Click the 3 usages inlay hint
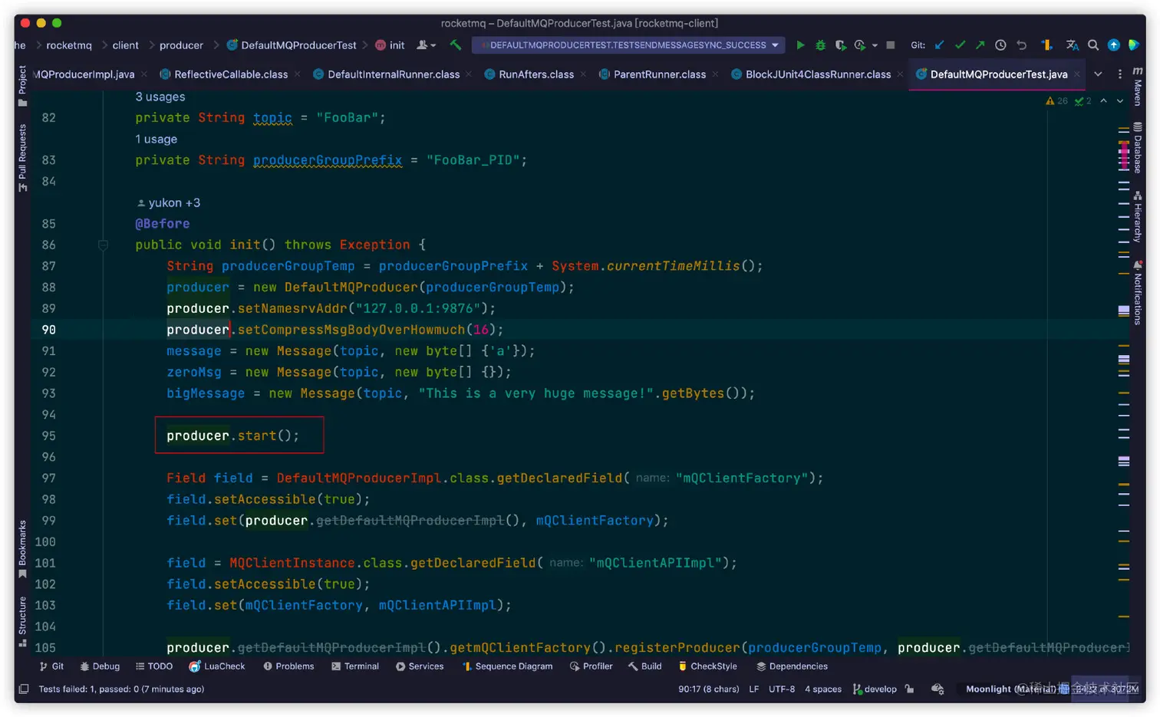 pos(160,97)
